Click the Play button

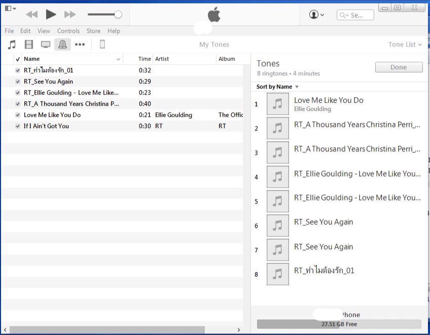pos(51,14)
